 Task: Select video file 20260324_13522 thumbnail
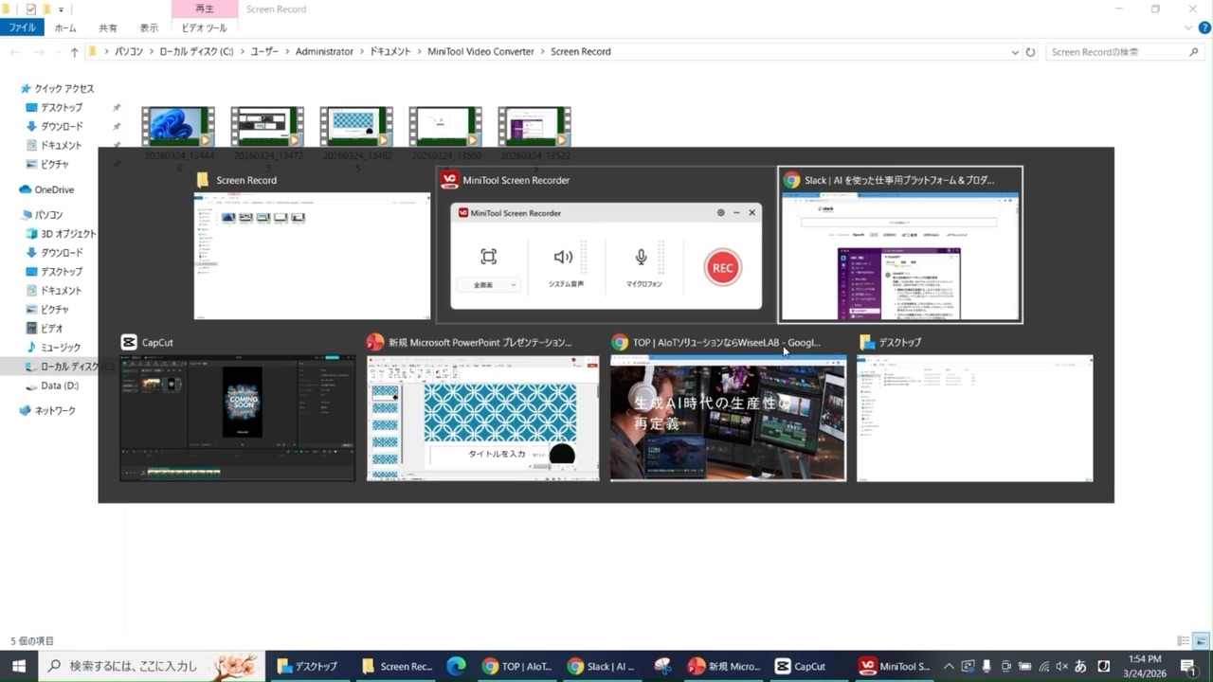click(534, 127)
